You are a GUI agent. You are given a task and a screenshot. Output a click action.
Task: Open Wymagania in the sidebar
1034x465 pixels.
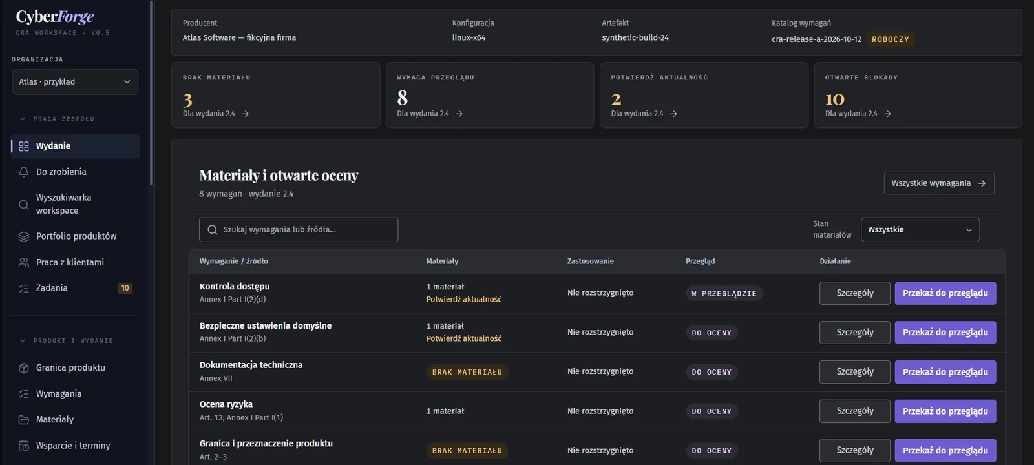[x=75, y=394]
